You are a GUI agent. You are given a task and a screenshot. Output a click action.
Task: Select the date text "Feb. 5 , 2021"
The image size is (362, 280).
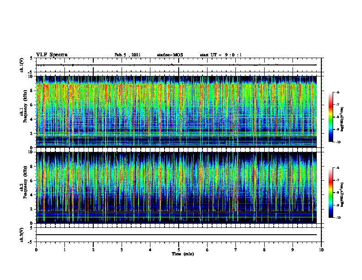click(128, 55)
